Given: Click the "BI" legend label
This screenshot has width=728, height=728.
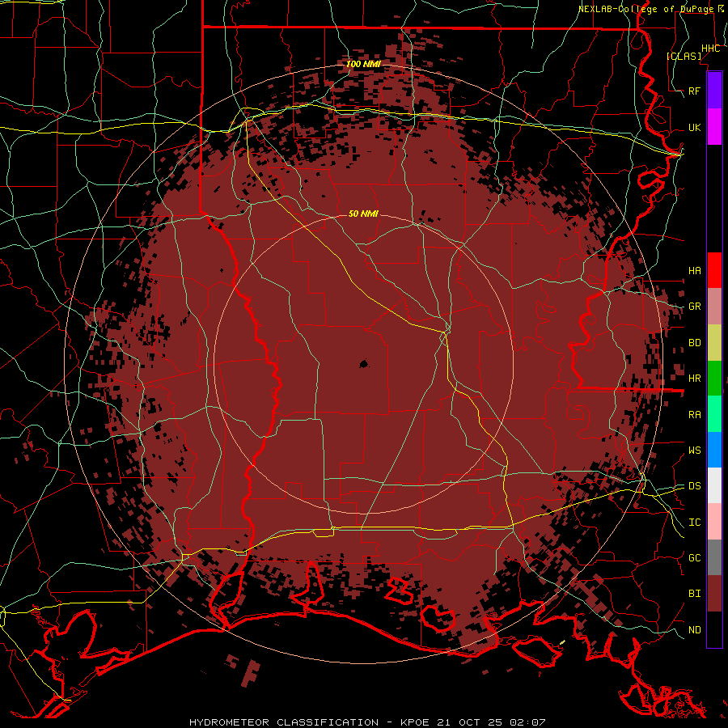Looking at the screenshot, I should point(695,594).
